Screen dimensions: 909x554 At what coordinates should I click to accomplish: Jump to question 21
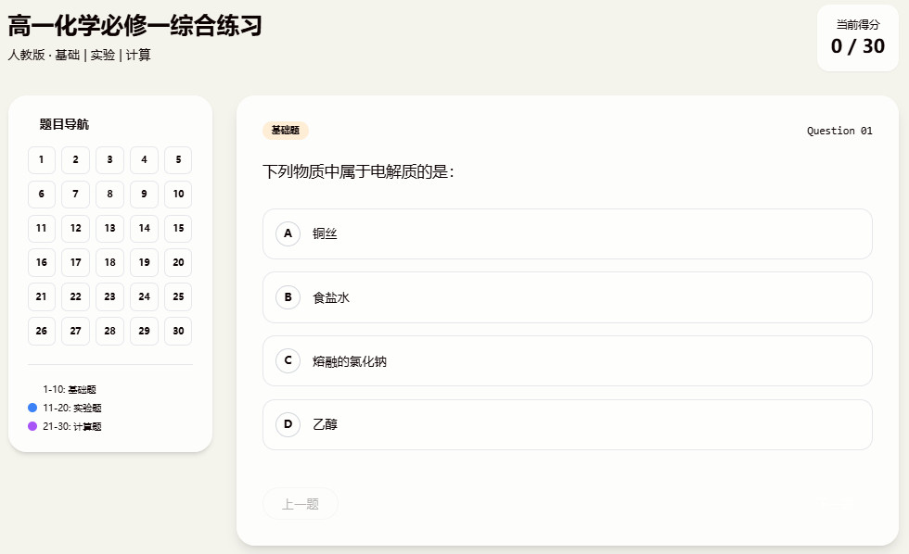pos(41,296)
